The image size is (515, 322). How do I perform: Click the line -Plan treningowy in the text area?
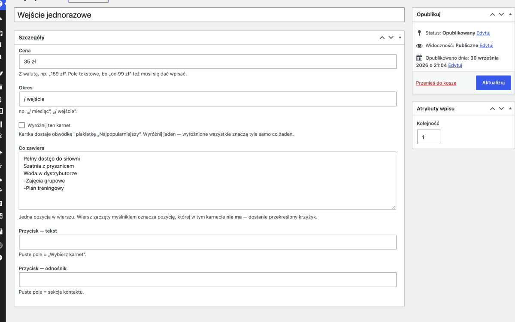click(44, 188)
